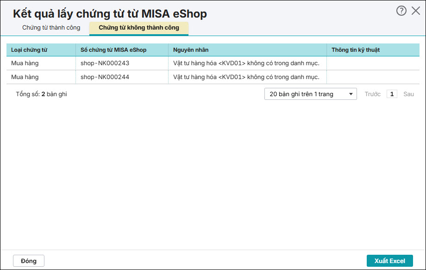Click the Xuất Excel button

(389, 261)
